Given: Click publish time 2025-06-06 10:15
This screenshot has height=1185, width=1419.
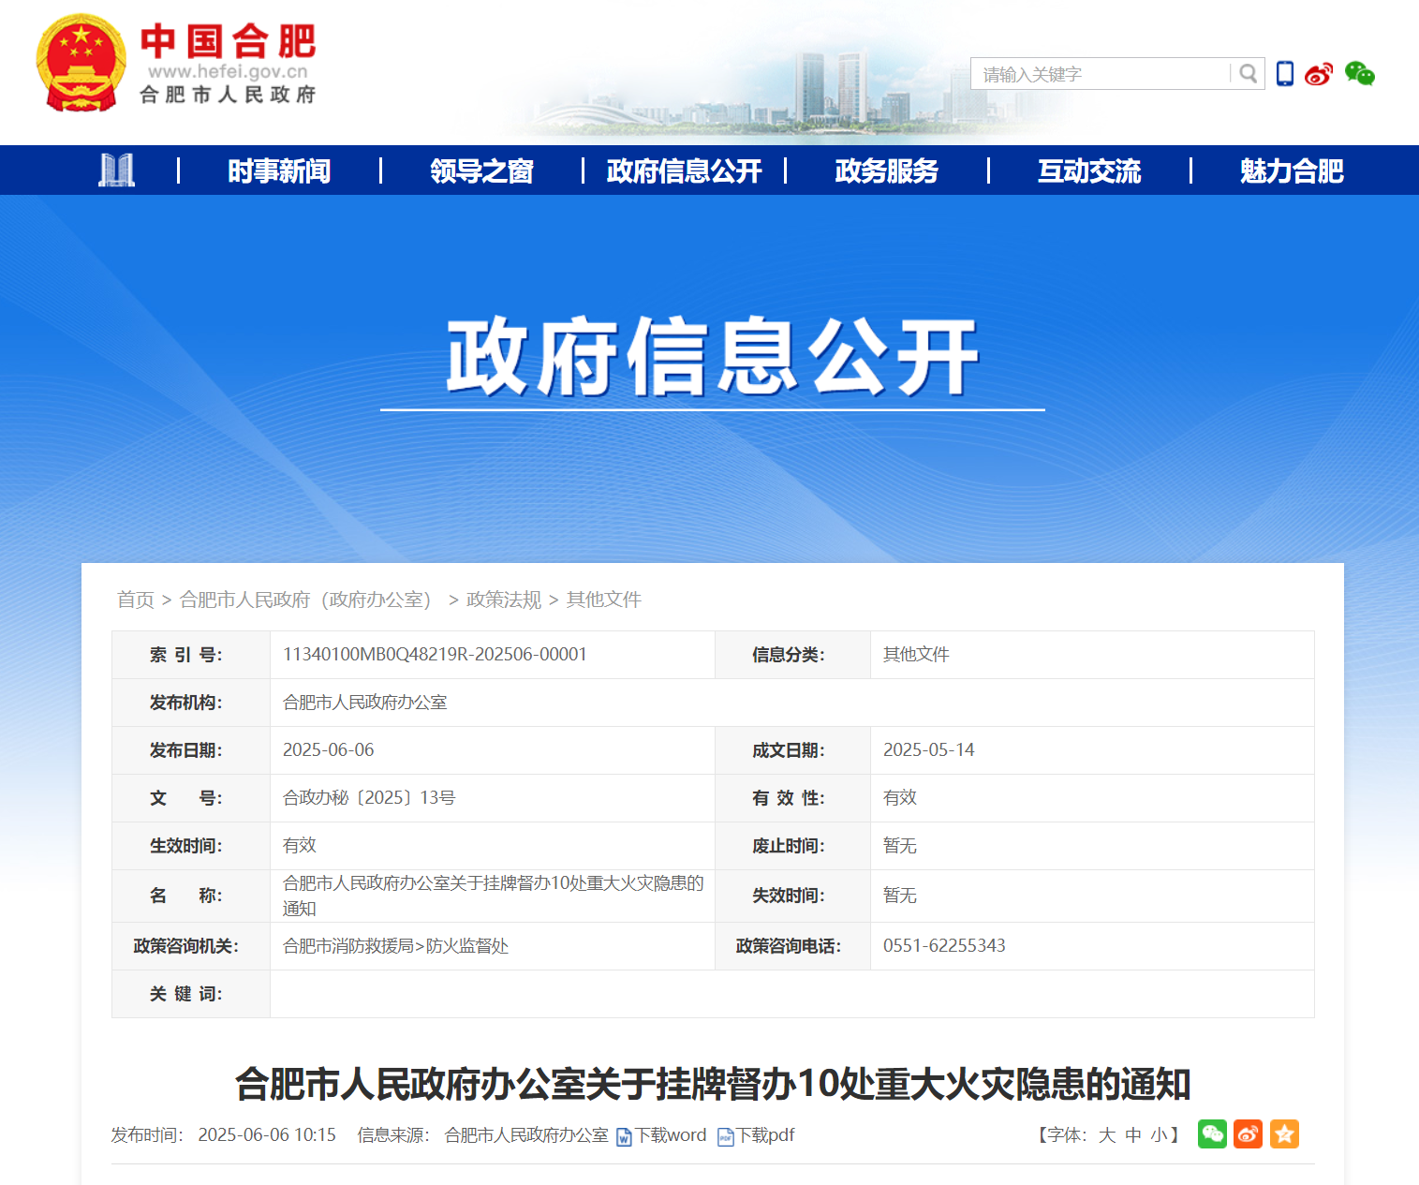Looking at the screenshot, I should pos(267,1135).
